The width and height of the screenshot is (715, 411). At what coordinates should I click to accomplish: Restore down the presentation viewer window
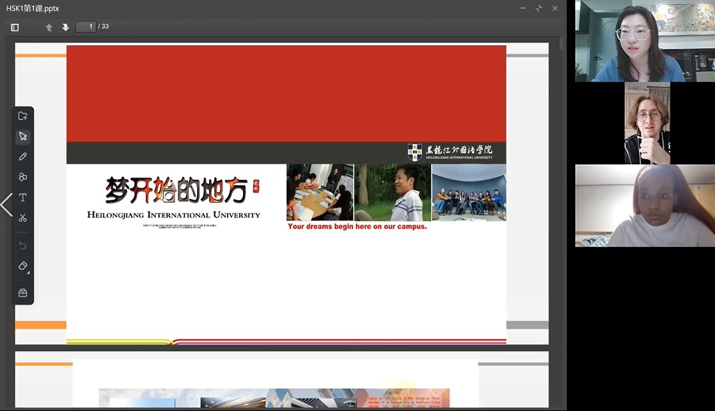point(539,8)
